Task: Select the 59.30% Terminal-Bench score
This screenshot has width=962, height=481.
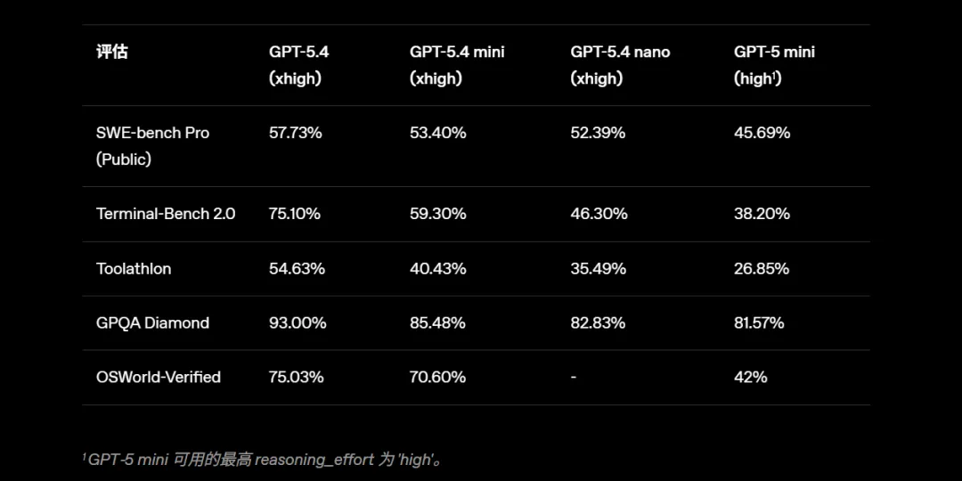Action: pyautogui.click(x=437, y=214)
